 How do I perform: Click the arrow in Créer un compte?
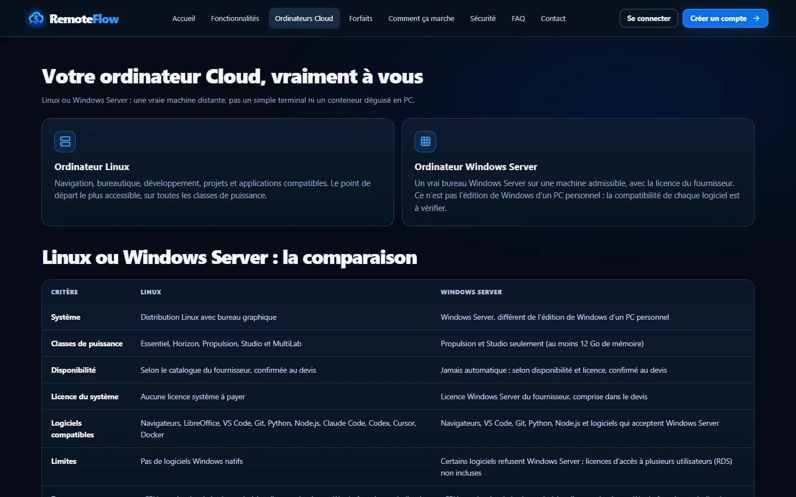click(x=756, y=18)
